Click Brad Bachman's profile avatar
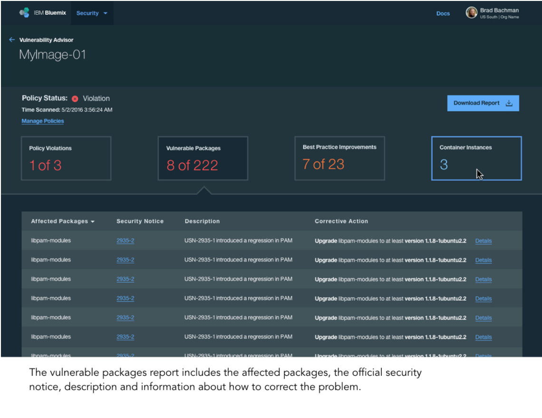542x418 pixels. (471, 13)
